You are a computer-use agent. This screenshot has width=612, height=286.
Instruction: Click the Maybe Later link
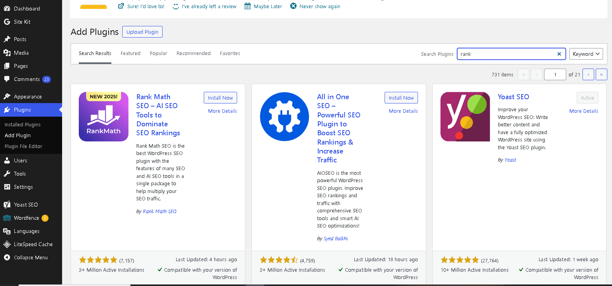click(x=268, y=6)
